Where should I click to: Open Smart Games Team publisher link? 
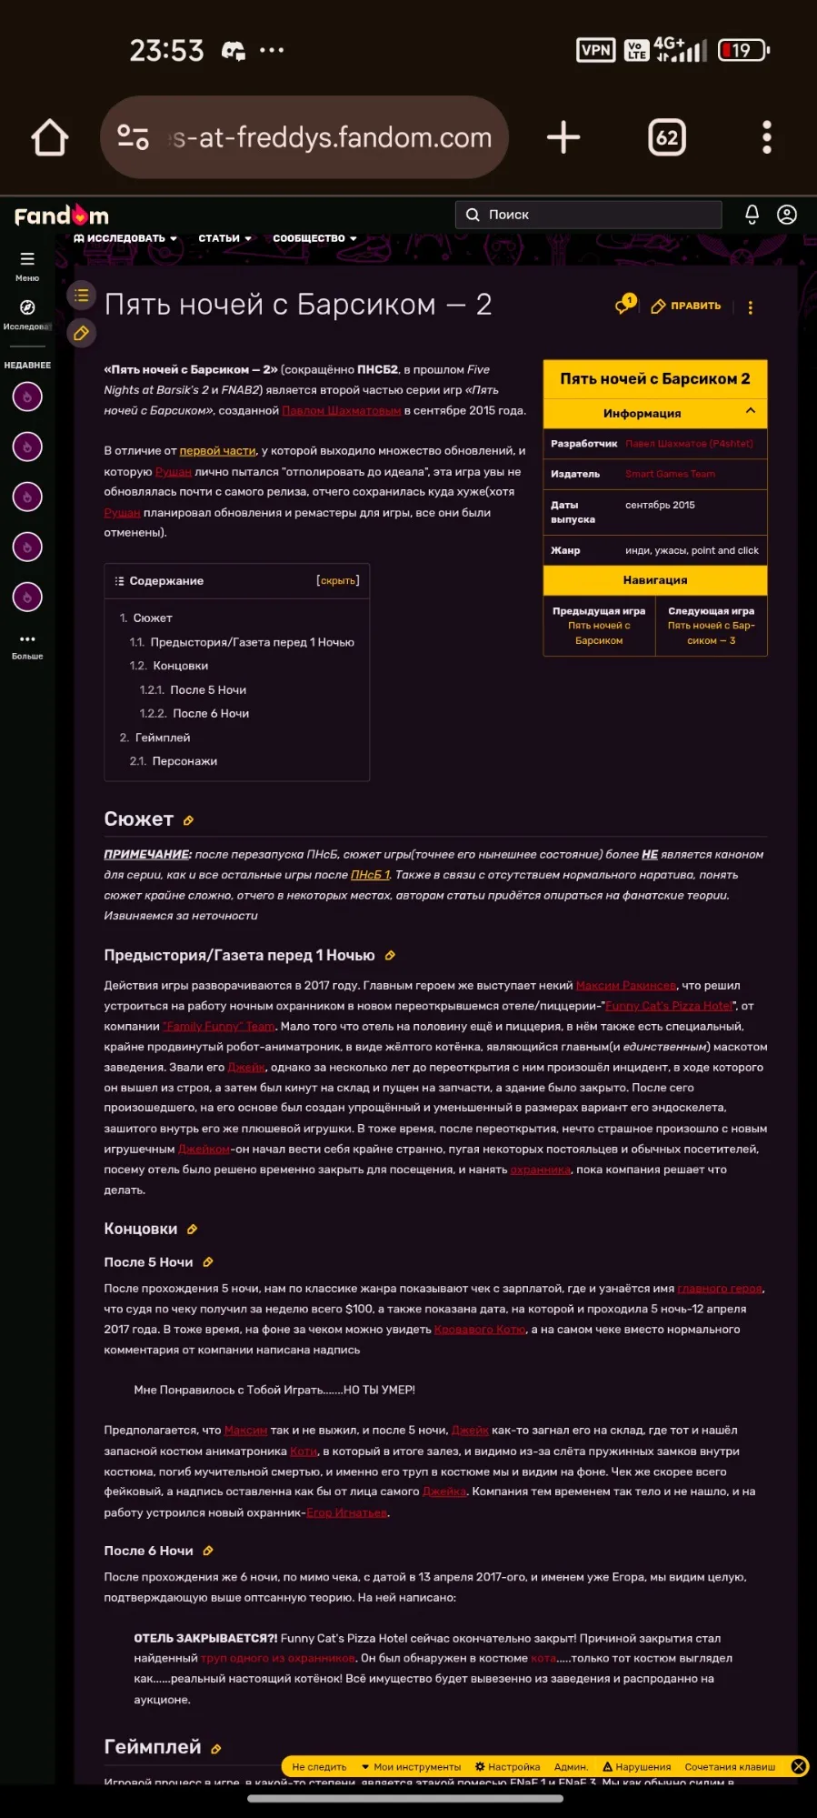(670, 474)
